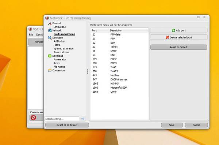Click Reset to default button
The height and width of the screenshot is (145, 219).
coord(178,47)
